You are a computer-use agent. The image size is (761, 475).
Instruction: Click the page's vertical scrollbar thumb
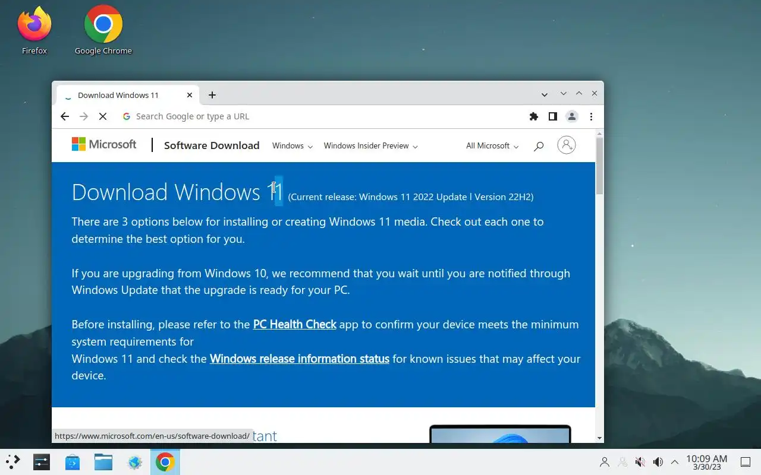tap(599, 165)
